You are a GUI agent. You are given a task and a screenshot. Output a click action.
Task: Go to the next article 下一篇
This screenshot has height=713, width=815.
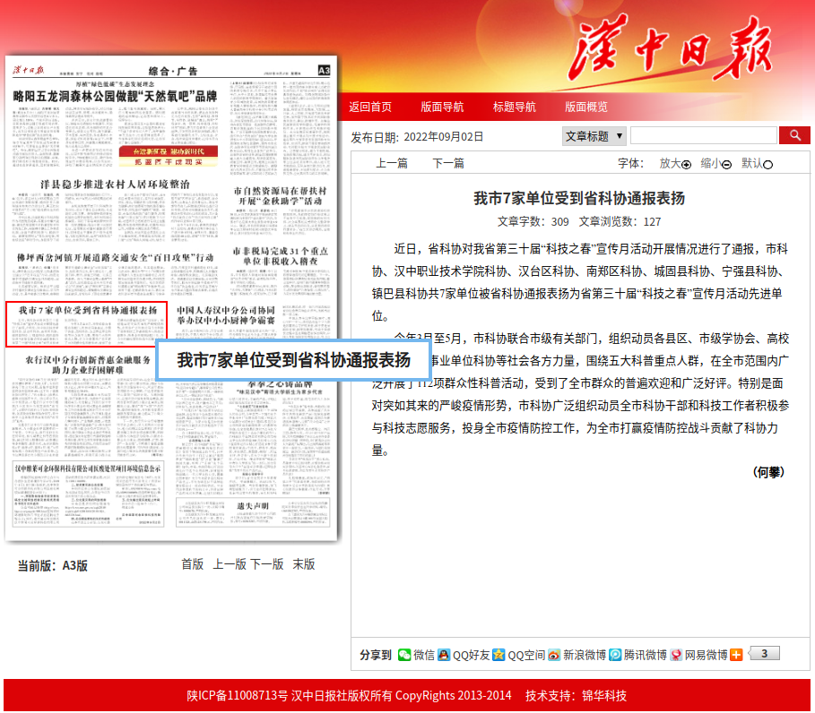pos(448,163)
